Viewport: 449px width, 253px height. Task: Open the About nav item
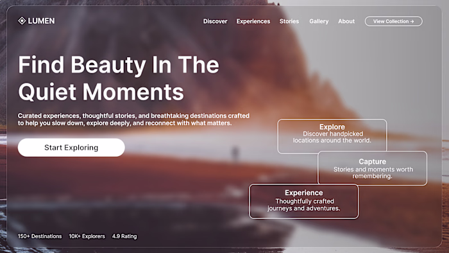click(346, 21)
